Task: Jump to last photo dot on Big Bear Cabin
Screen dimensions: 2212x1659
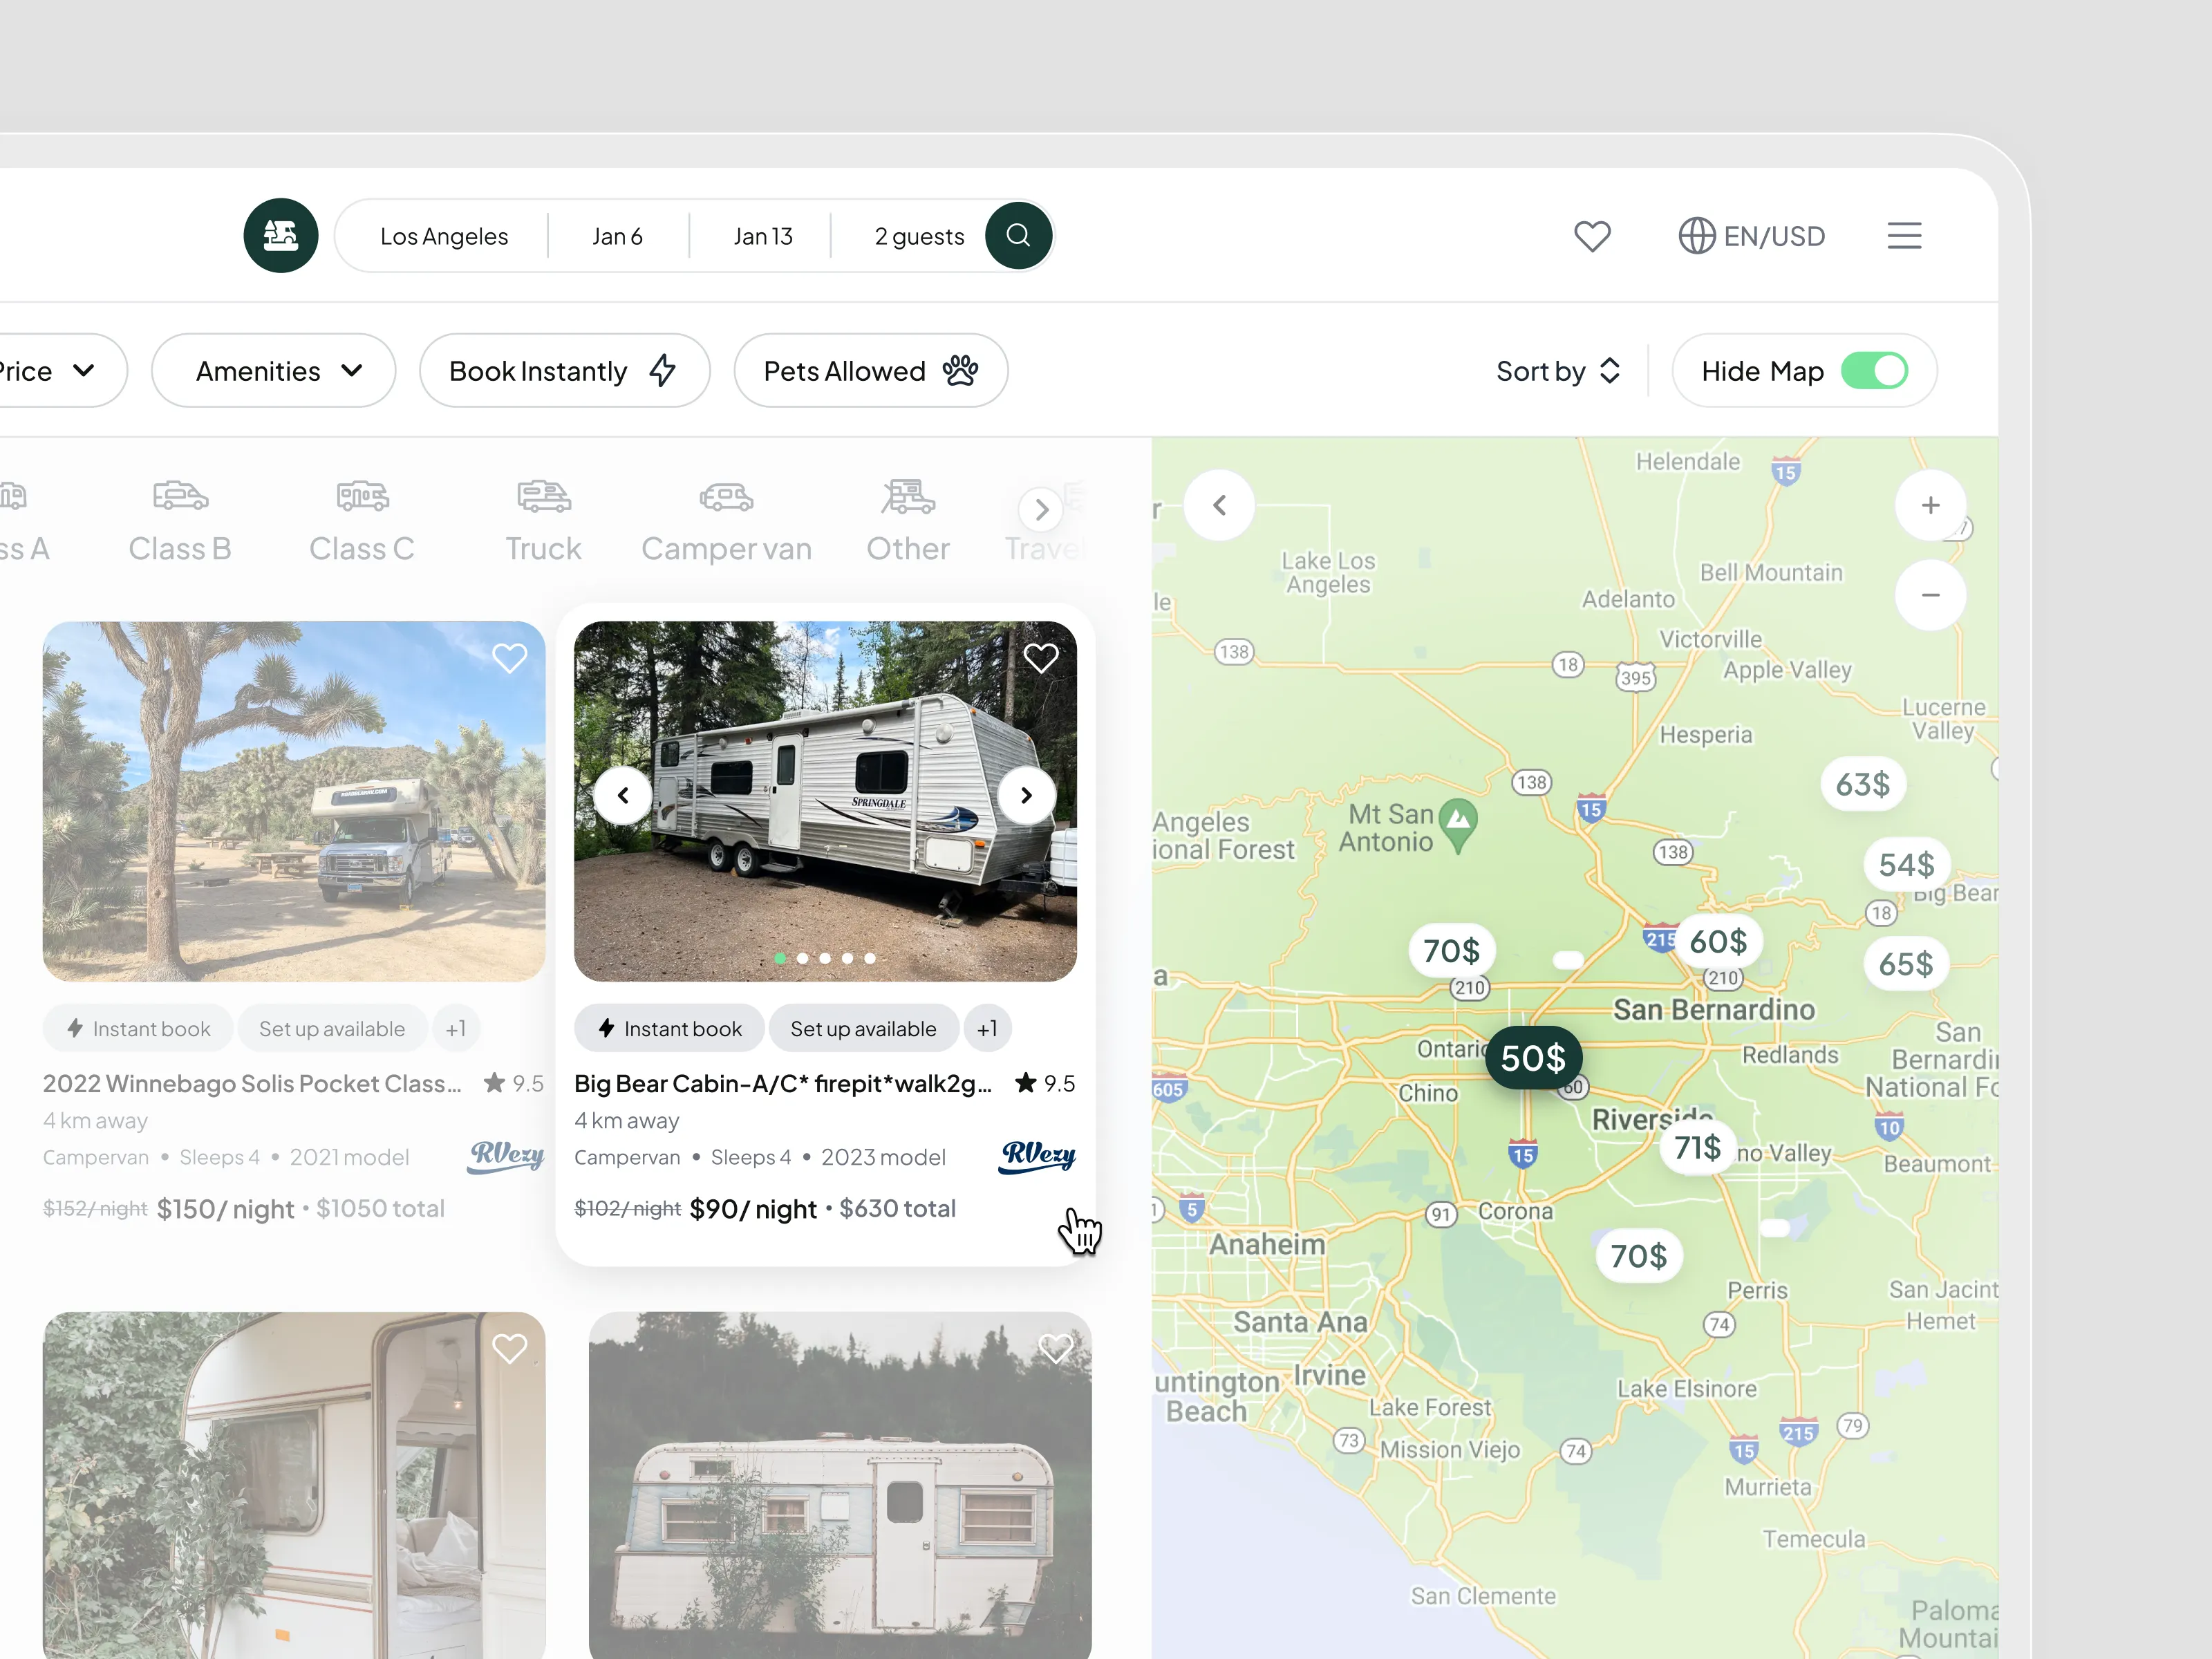Action: (870, 958)
